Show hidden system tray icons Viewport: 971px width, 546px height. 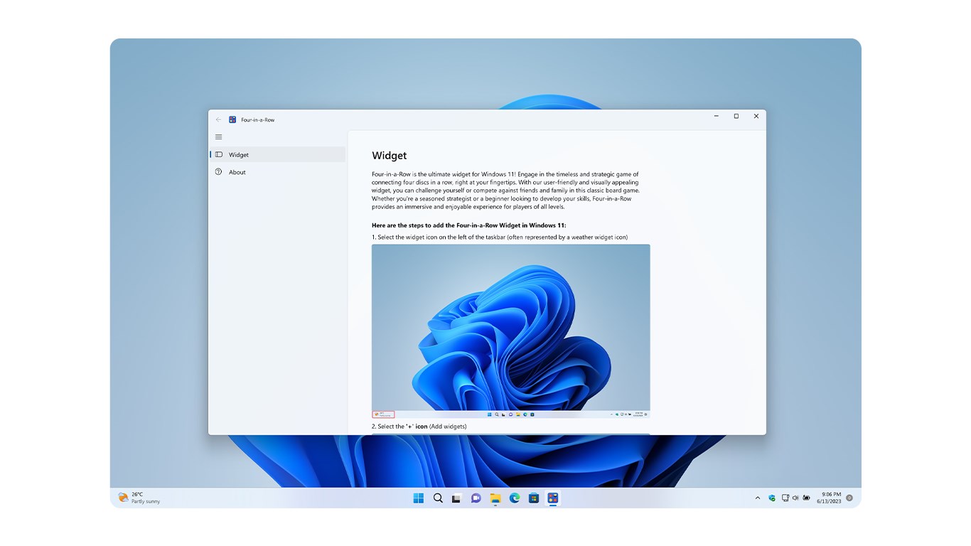(x=758, y=498)
